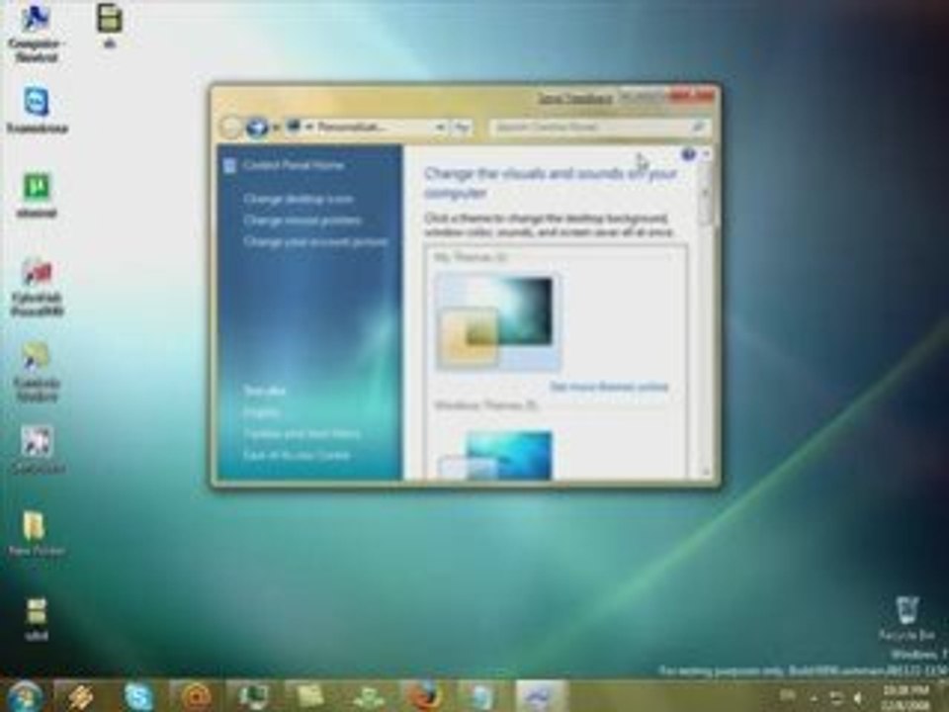Open the Windows Start orb
The height and width of the screenshot is (712, 949).
click(24, 696)
